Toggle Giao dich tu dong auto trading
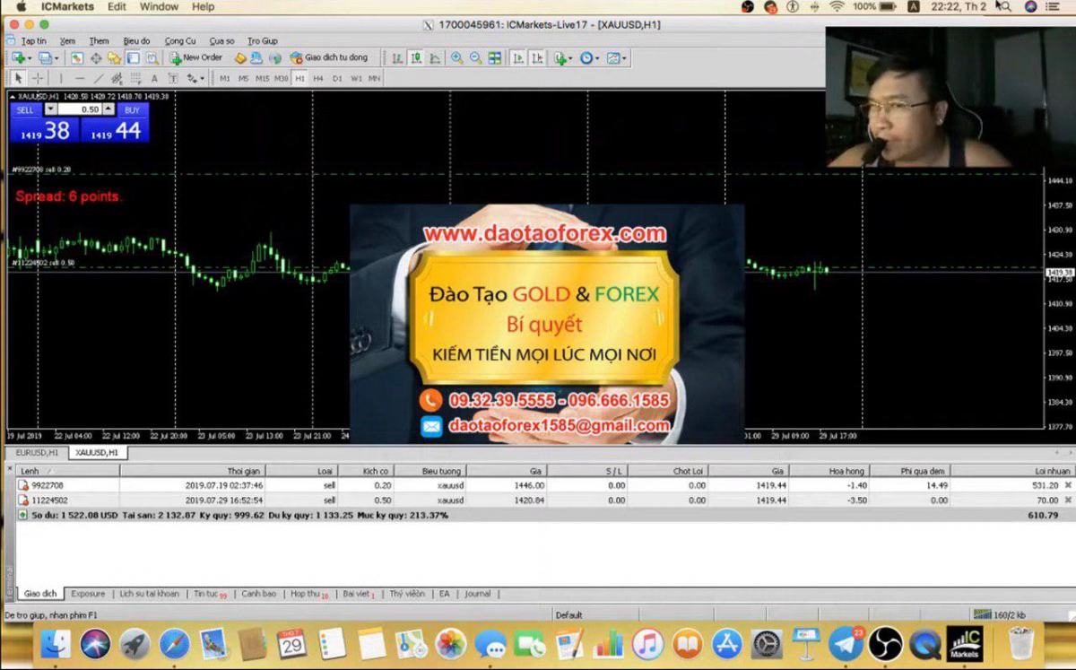Image resolution: width=1076 pixels, height=670 pixels. click(328, 57)
